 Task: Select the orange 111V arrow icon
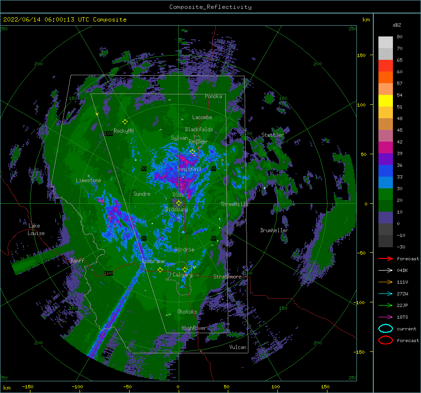point(385,282)
